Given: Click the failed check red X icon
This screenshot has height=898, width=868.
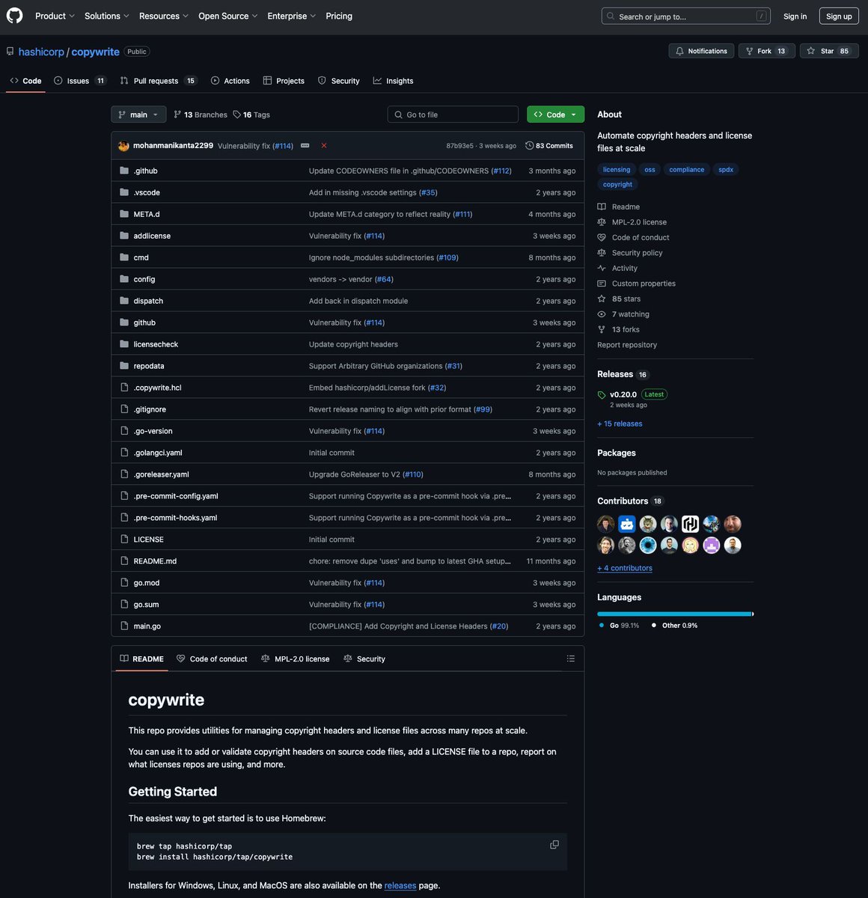Looking at the screenshot, I should [x=324, y=145].
